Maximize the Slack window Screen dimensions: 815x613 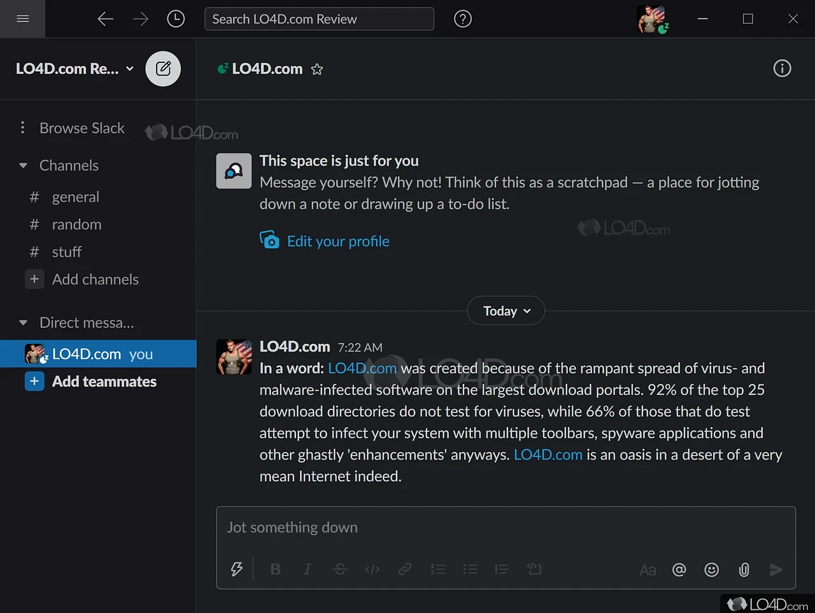tap(748, 18)
